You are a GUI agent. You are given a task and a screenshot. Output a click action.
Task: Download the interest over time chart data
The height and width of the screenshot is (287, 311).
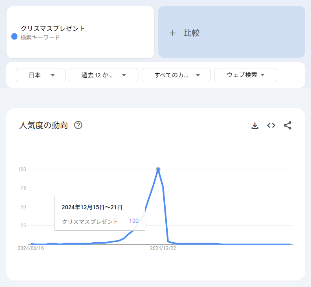pos(255,125)
